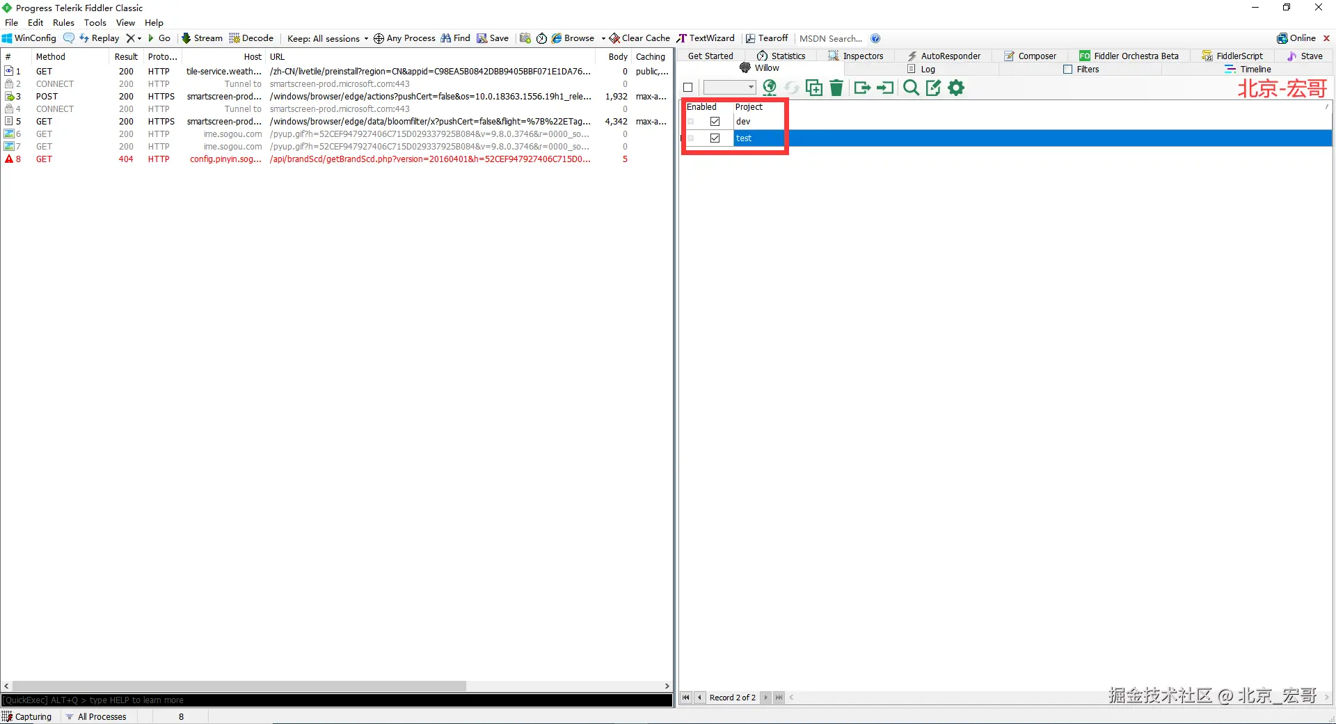
Task: Click the Willow refresh icon
Action: (792, 88)
